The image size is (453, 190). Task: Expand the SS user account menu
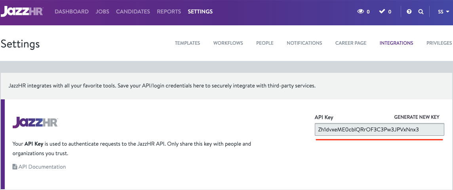(x=443, y=12)
